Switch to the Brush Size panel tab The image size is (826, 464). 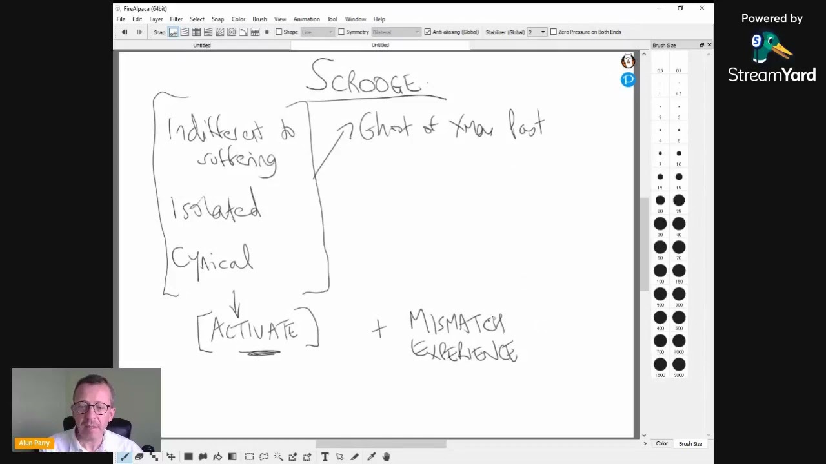[x=690, y=443]
